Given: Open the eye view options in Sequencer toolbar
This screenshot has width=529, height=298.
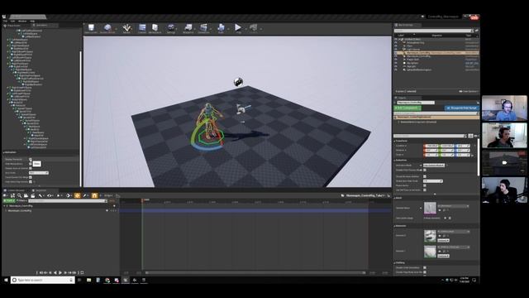Looking at the screenshot, I should (50, 195).
